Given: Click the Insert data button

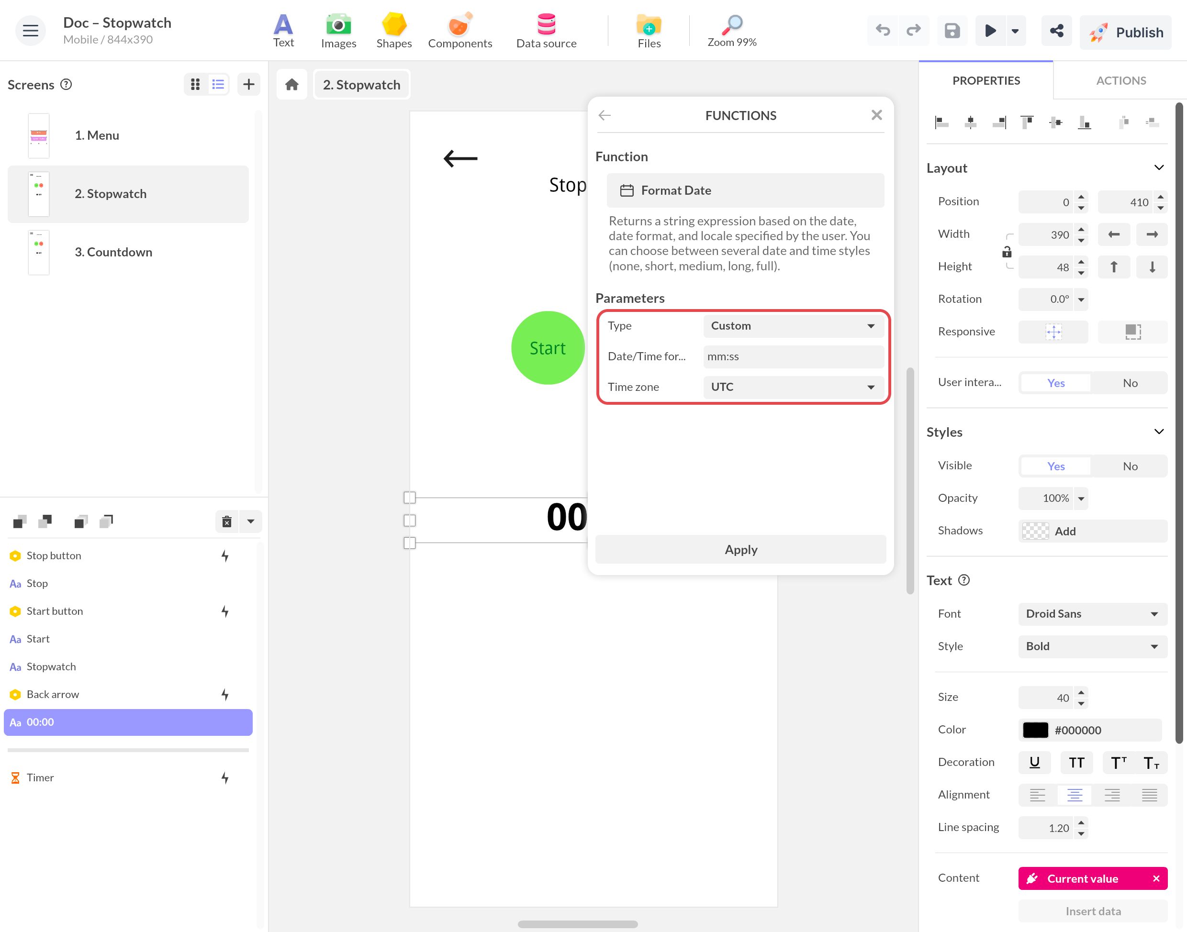Looking at the screenshot, I should [1093, 911].
